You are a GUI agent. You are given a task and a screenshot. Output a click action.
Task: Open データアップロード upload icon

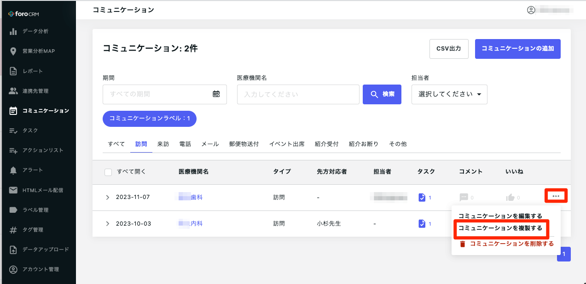coord(13,250)
